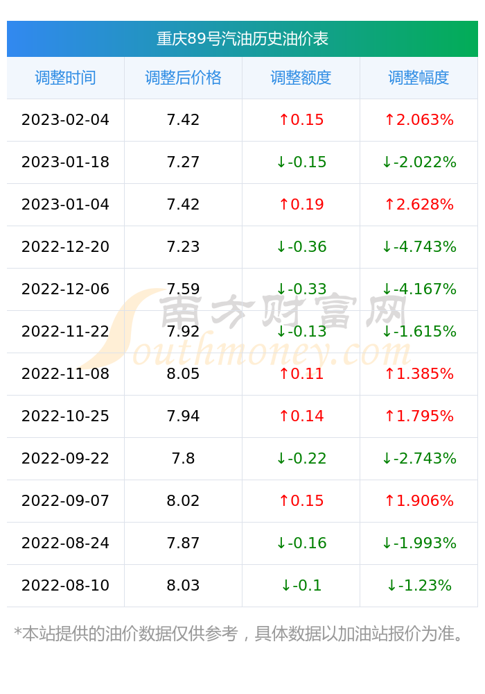Click the 7.59 price cell
485x694 pixels.
184,289
